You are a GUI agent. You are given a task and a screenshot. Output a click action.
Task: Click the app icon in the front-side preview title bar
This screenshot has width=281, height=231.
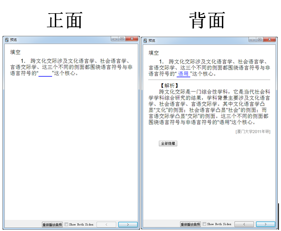tap(7, 40)
